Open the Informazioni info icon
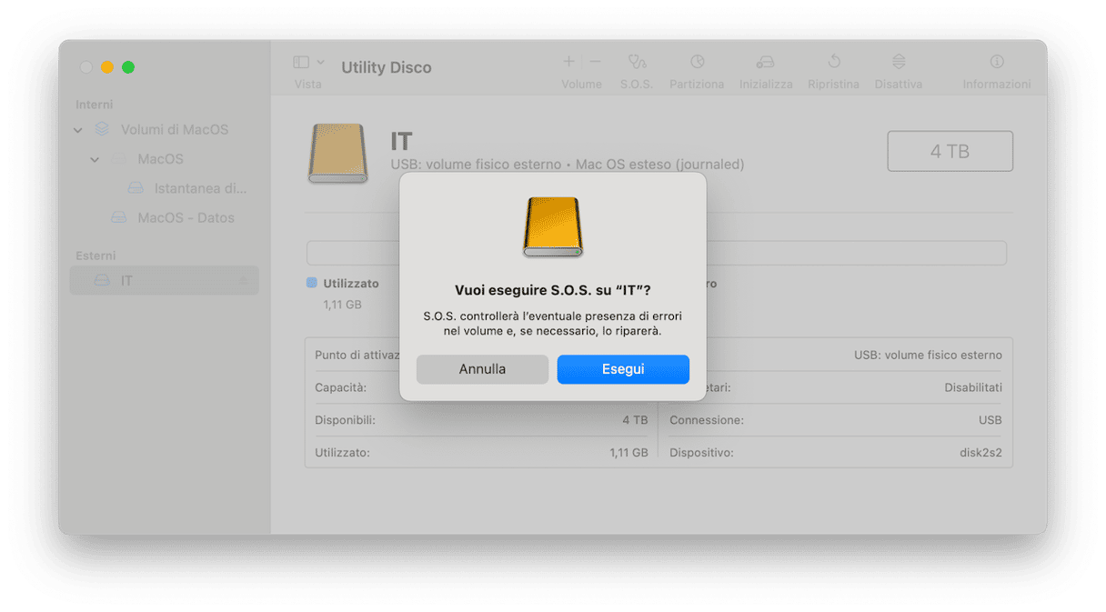The height and width of the screenshot is (612, 1106). click(997, 62)
